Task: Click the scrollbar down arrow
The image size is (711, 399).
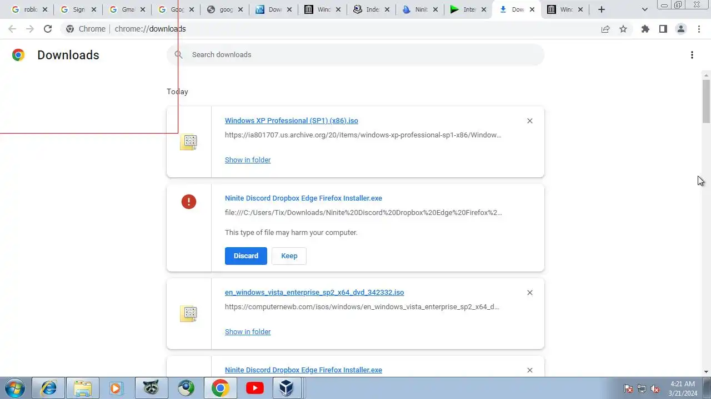Action: click(x=706, y=372)
